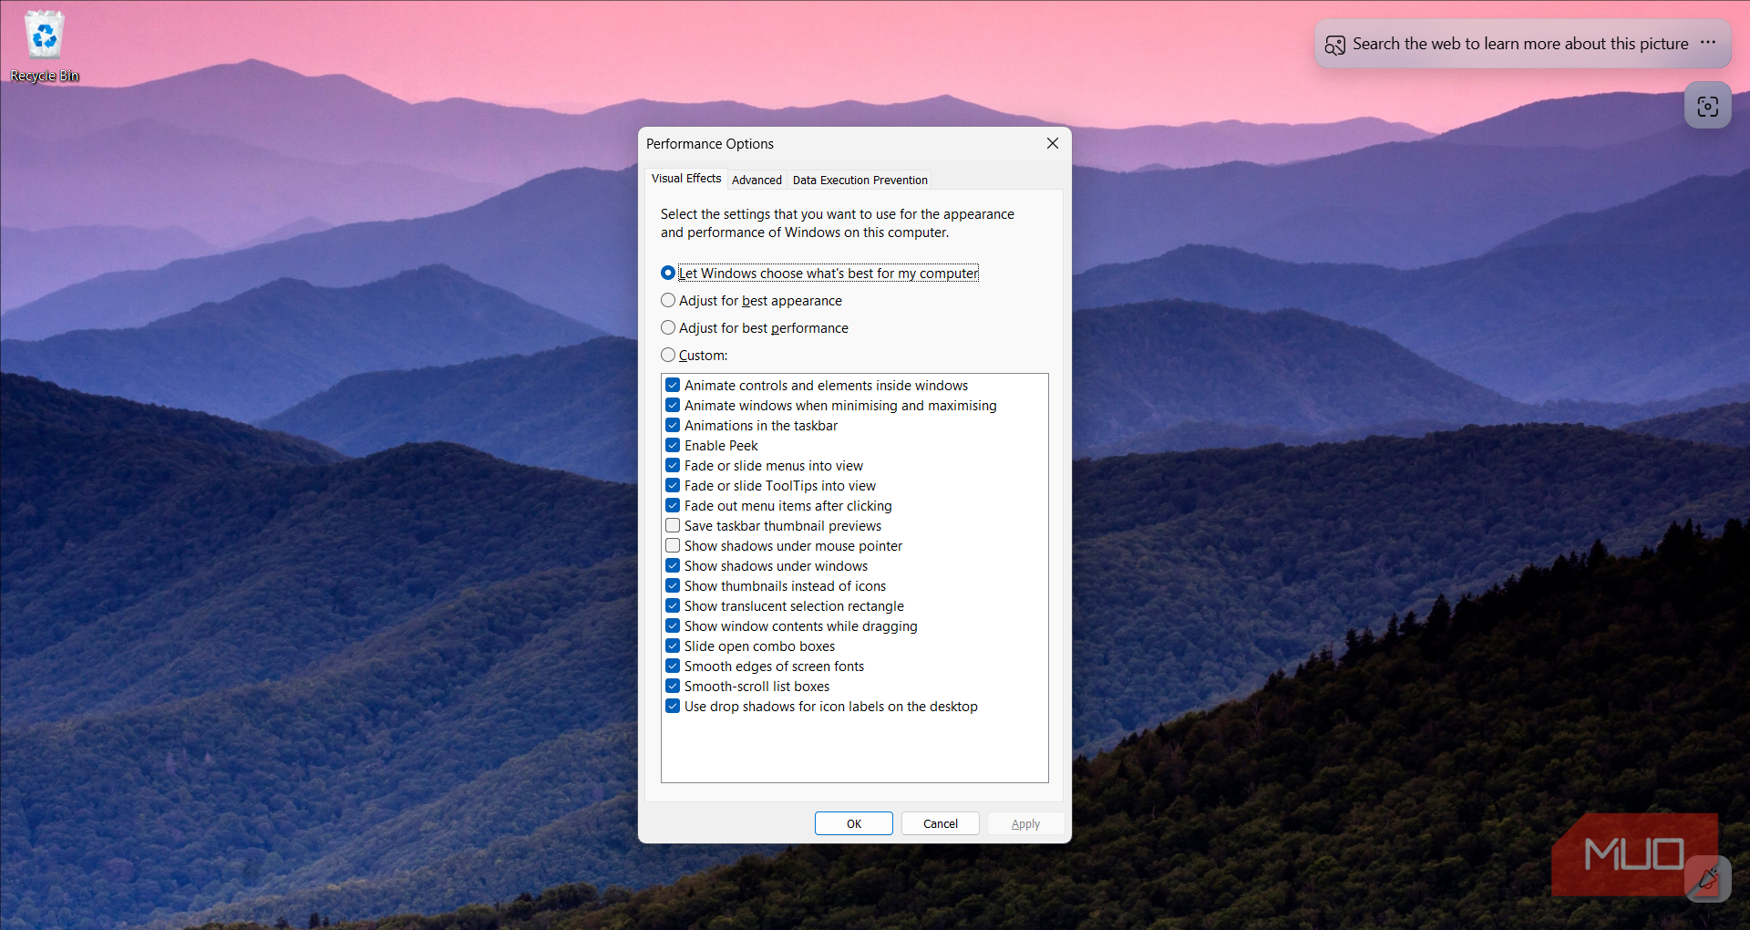Viewport: 1750px width, 930px height.
Task: Toggle Animate windows when minimising and maximising
Action: coord(673,405)
